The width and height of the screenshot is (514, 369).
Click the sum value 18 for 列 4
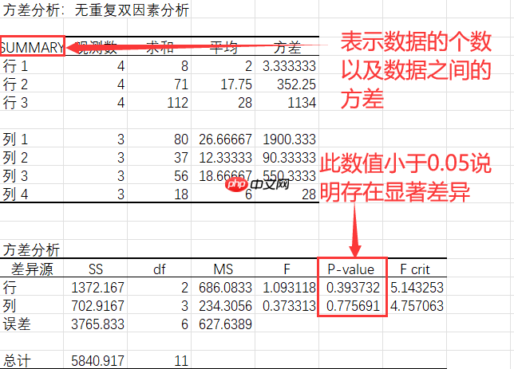tap(181, 194)
